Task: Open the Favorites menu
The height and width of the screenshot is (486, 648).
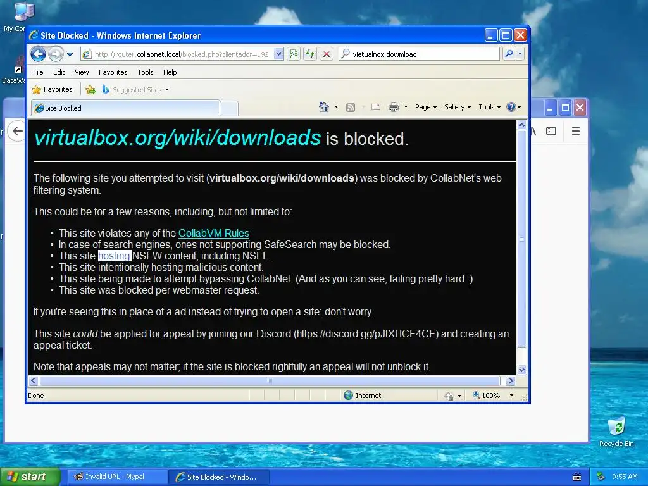Action: click(x=113, y=72)
